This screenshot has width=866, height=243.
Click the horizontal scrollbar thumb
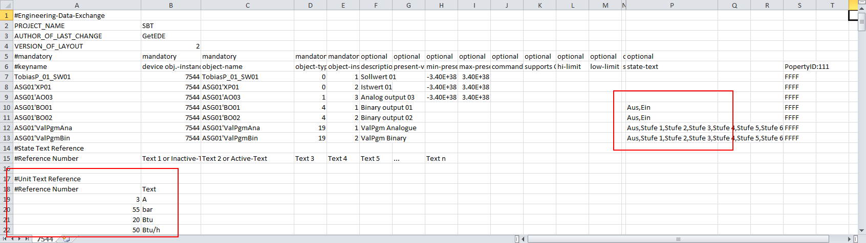click(x=678, y=239)
